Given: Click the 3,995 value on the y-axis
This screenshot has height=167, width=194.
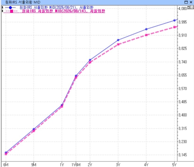Looking at the screenshot, I should pos(182,22).
